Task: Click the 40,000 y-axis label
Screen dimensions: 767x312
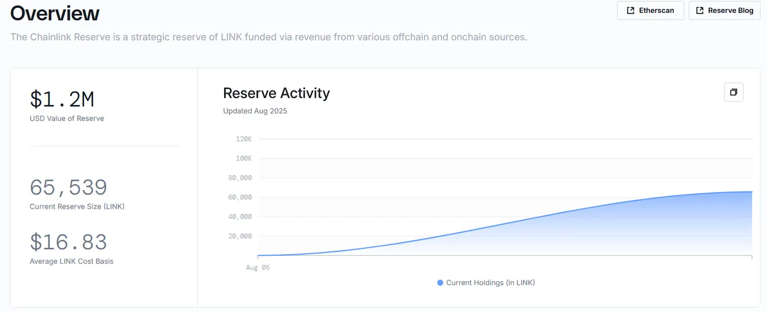Action: [x=240, y=217]
